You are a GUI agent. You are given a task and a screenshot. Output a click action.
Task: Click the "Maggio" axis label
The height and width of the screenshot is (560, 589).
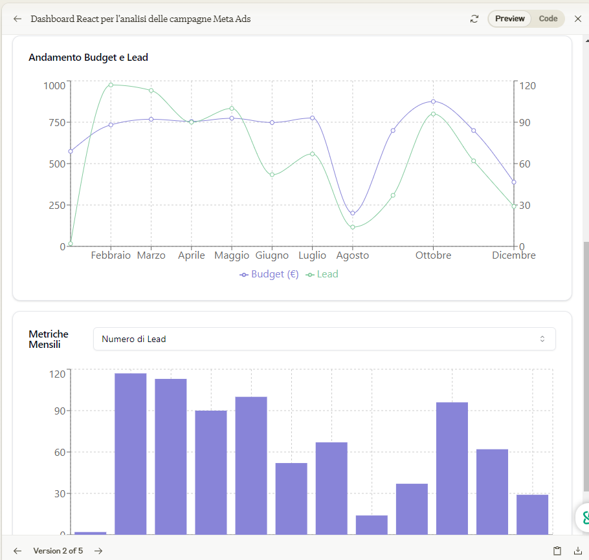[x=232, y=255]
